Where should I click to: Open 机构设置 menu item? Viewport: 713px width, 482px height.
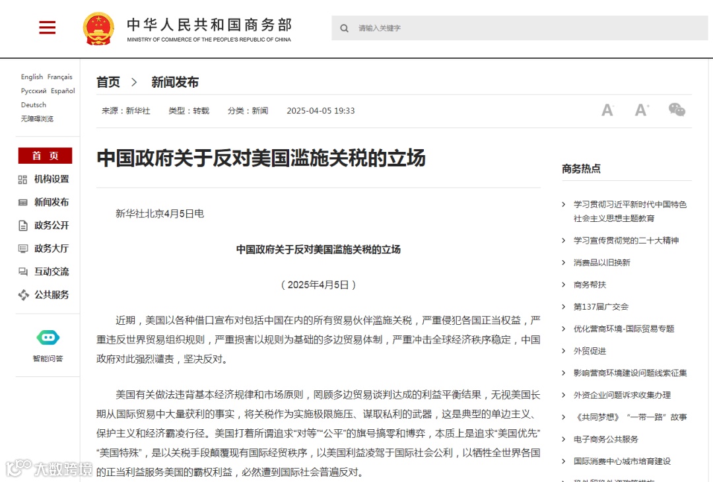pos(51,179)
